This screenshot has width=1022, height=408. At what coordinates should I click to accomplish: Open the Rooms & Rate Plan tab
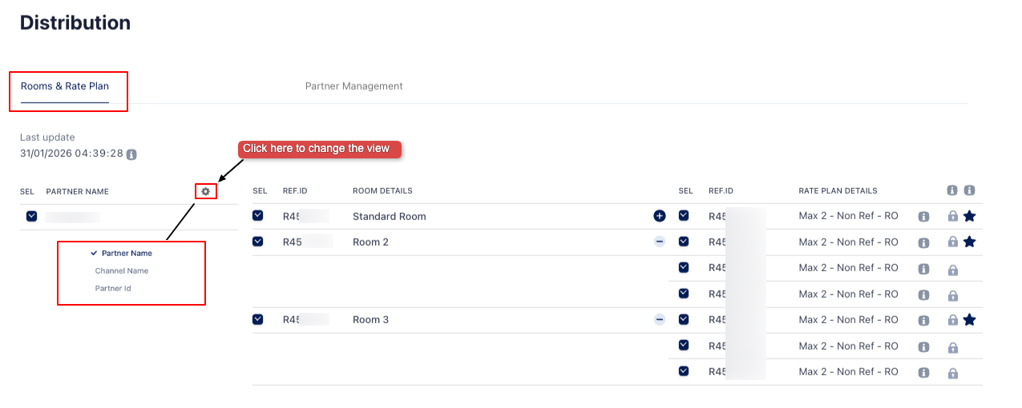point(65,86)
